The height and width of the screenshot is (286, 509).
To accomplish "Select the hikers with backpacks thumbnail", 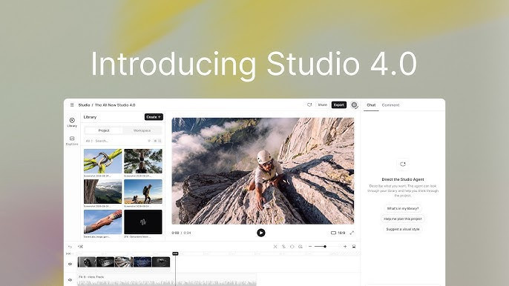I will pos(143,192).
